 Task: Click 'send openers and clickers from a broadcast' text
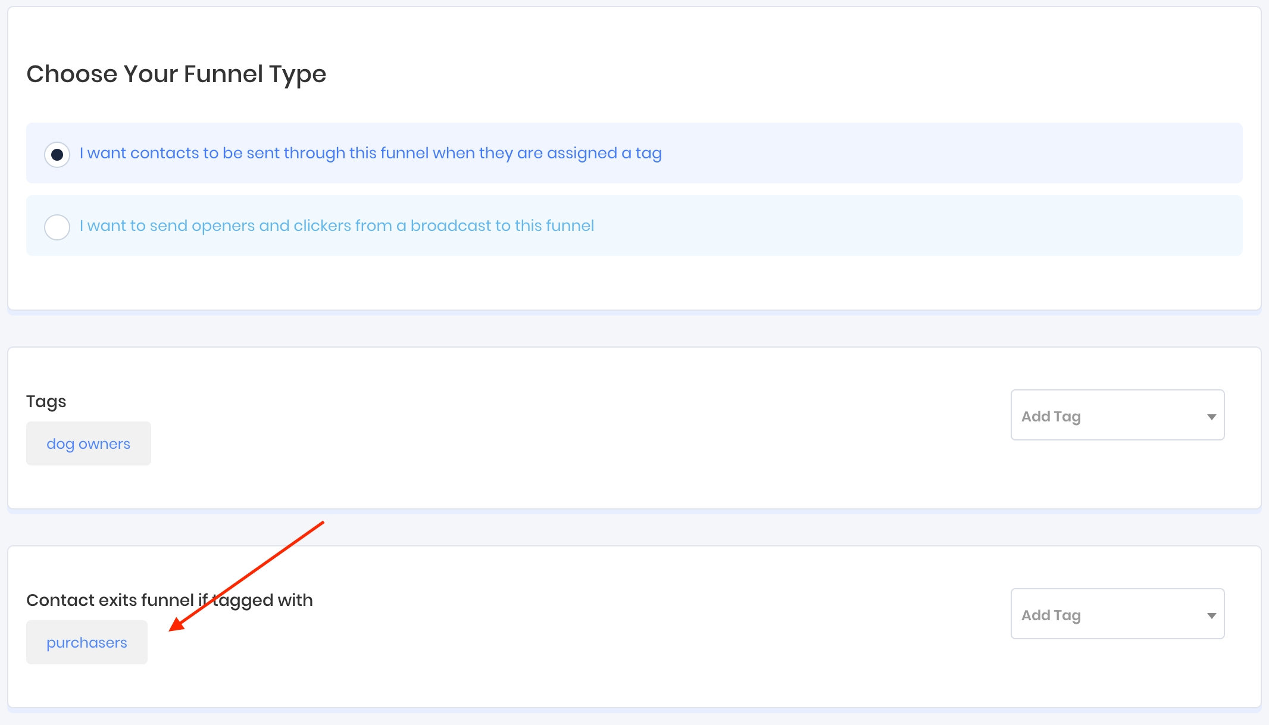click(336, 226)
